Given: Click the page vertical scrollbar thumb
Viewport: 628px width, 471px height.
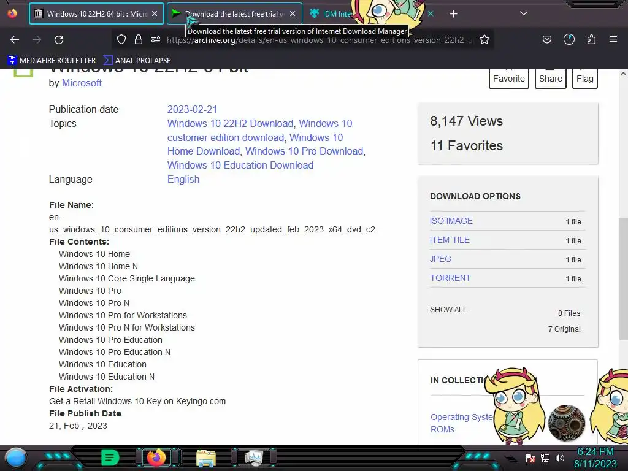Looking at the screenshot, I should [623, 278].
